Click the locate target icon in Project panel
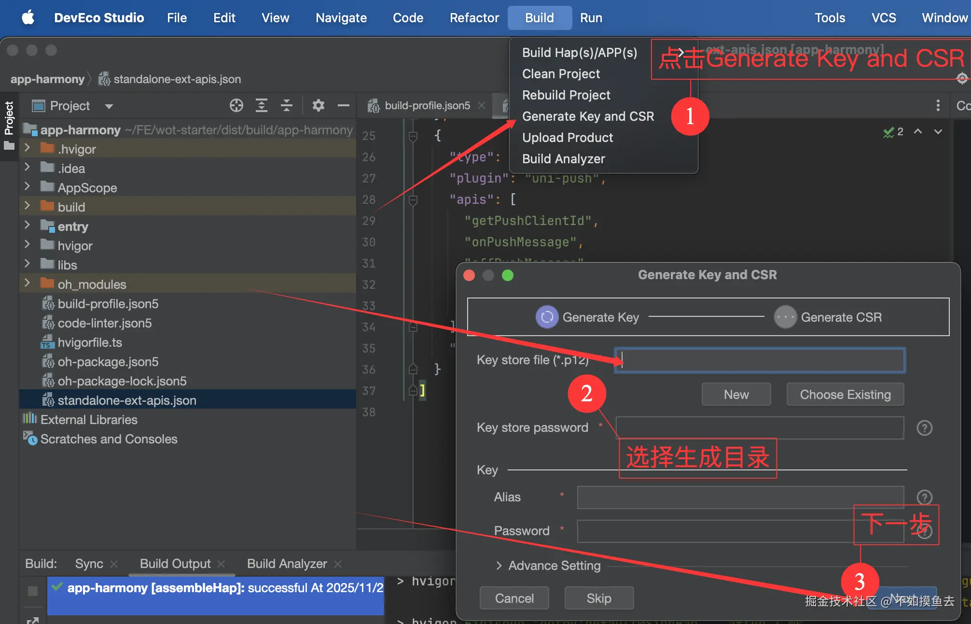Screen dimensions: 971x624 pos(236,105)
